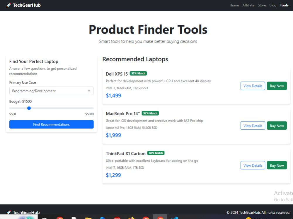The image size is (293, 219).
Task: Click the '© 2024 TechGearHub' copyright text
Action: [258, 213]
